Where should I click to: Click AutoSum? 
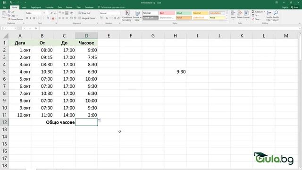257,12
